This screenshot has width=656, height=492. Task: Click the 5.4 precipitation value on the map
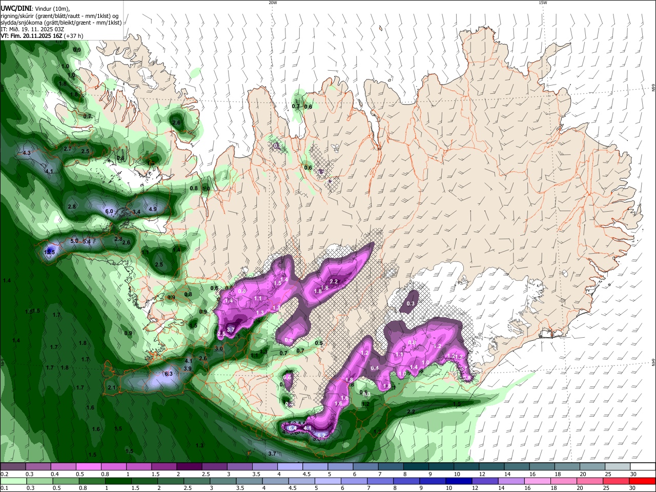[x=87, y=242]
